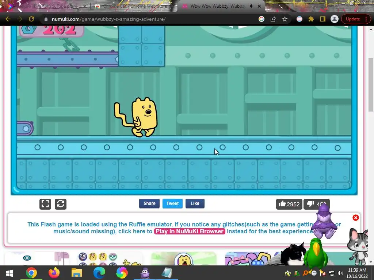Close the Wow Wow Wubbzy tab

pos(259,6)
